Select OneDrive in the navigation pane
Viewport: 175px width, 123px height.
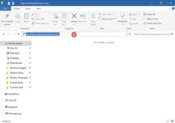tap(13, 94)
